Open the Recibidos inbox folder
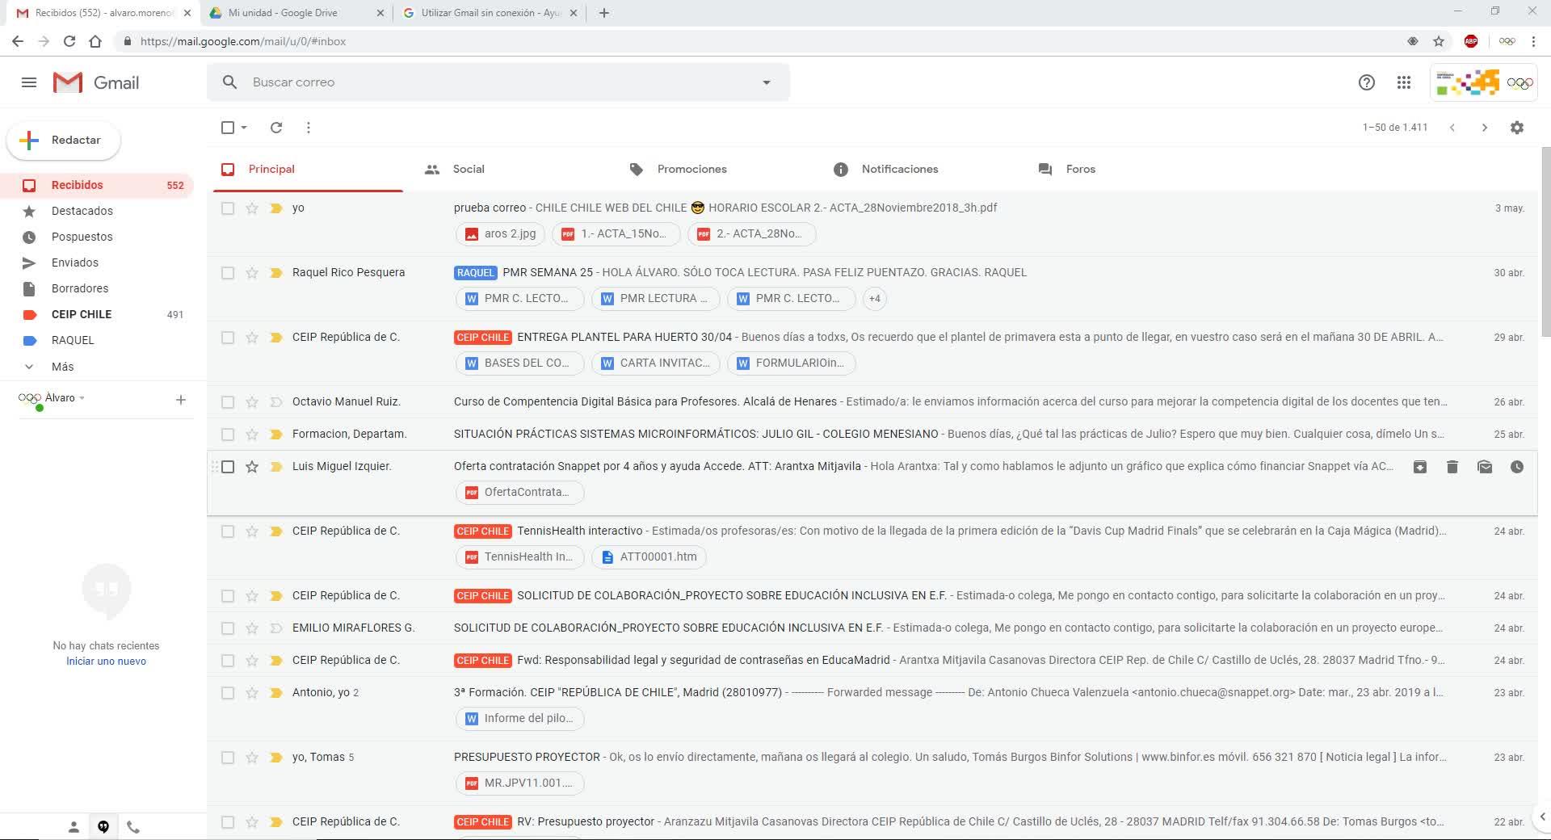The height and width of the screenshot is (840, 1551). coord(97,185)
